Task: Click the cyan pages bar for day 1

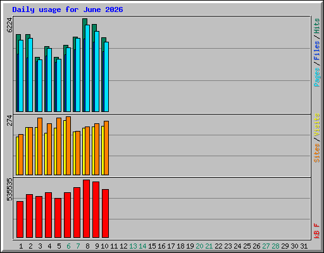Action: (x=21, y=76)
